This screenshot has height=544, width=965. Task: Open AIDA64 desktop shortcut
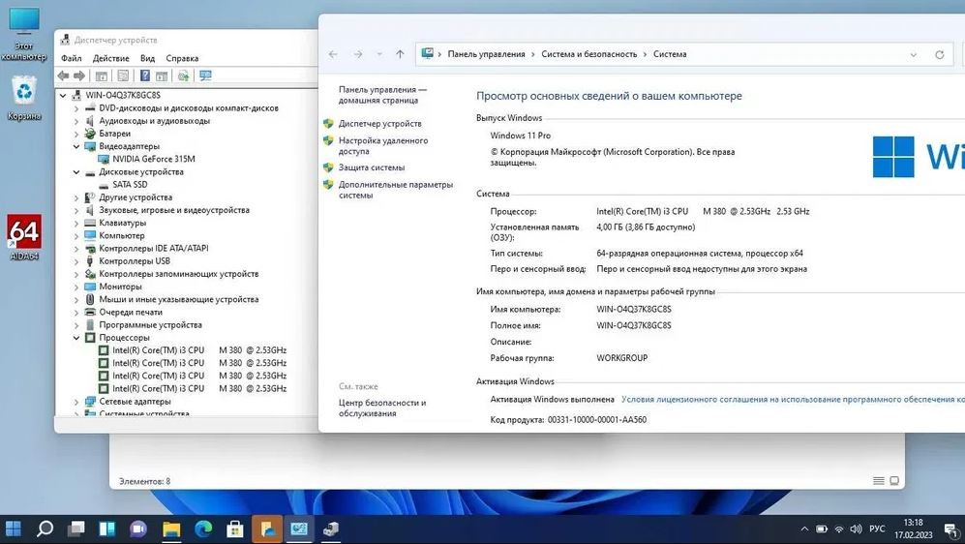[24, 236]
